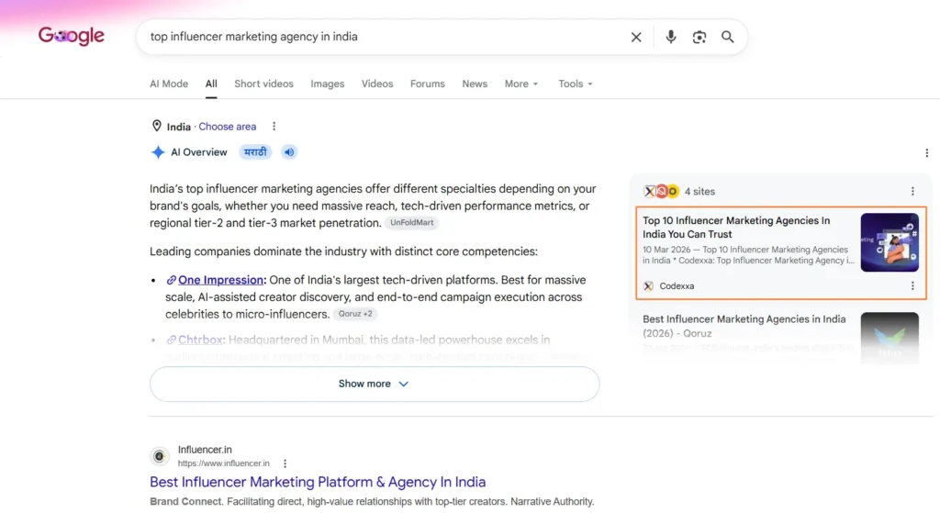
Task: Click the 4 sites source icons
Action: [661, 191]
